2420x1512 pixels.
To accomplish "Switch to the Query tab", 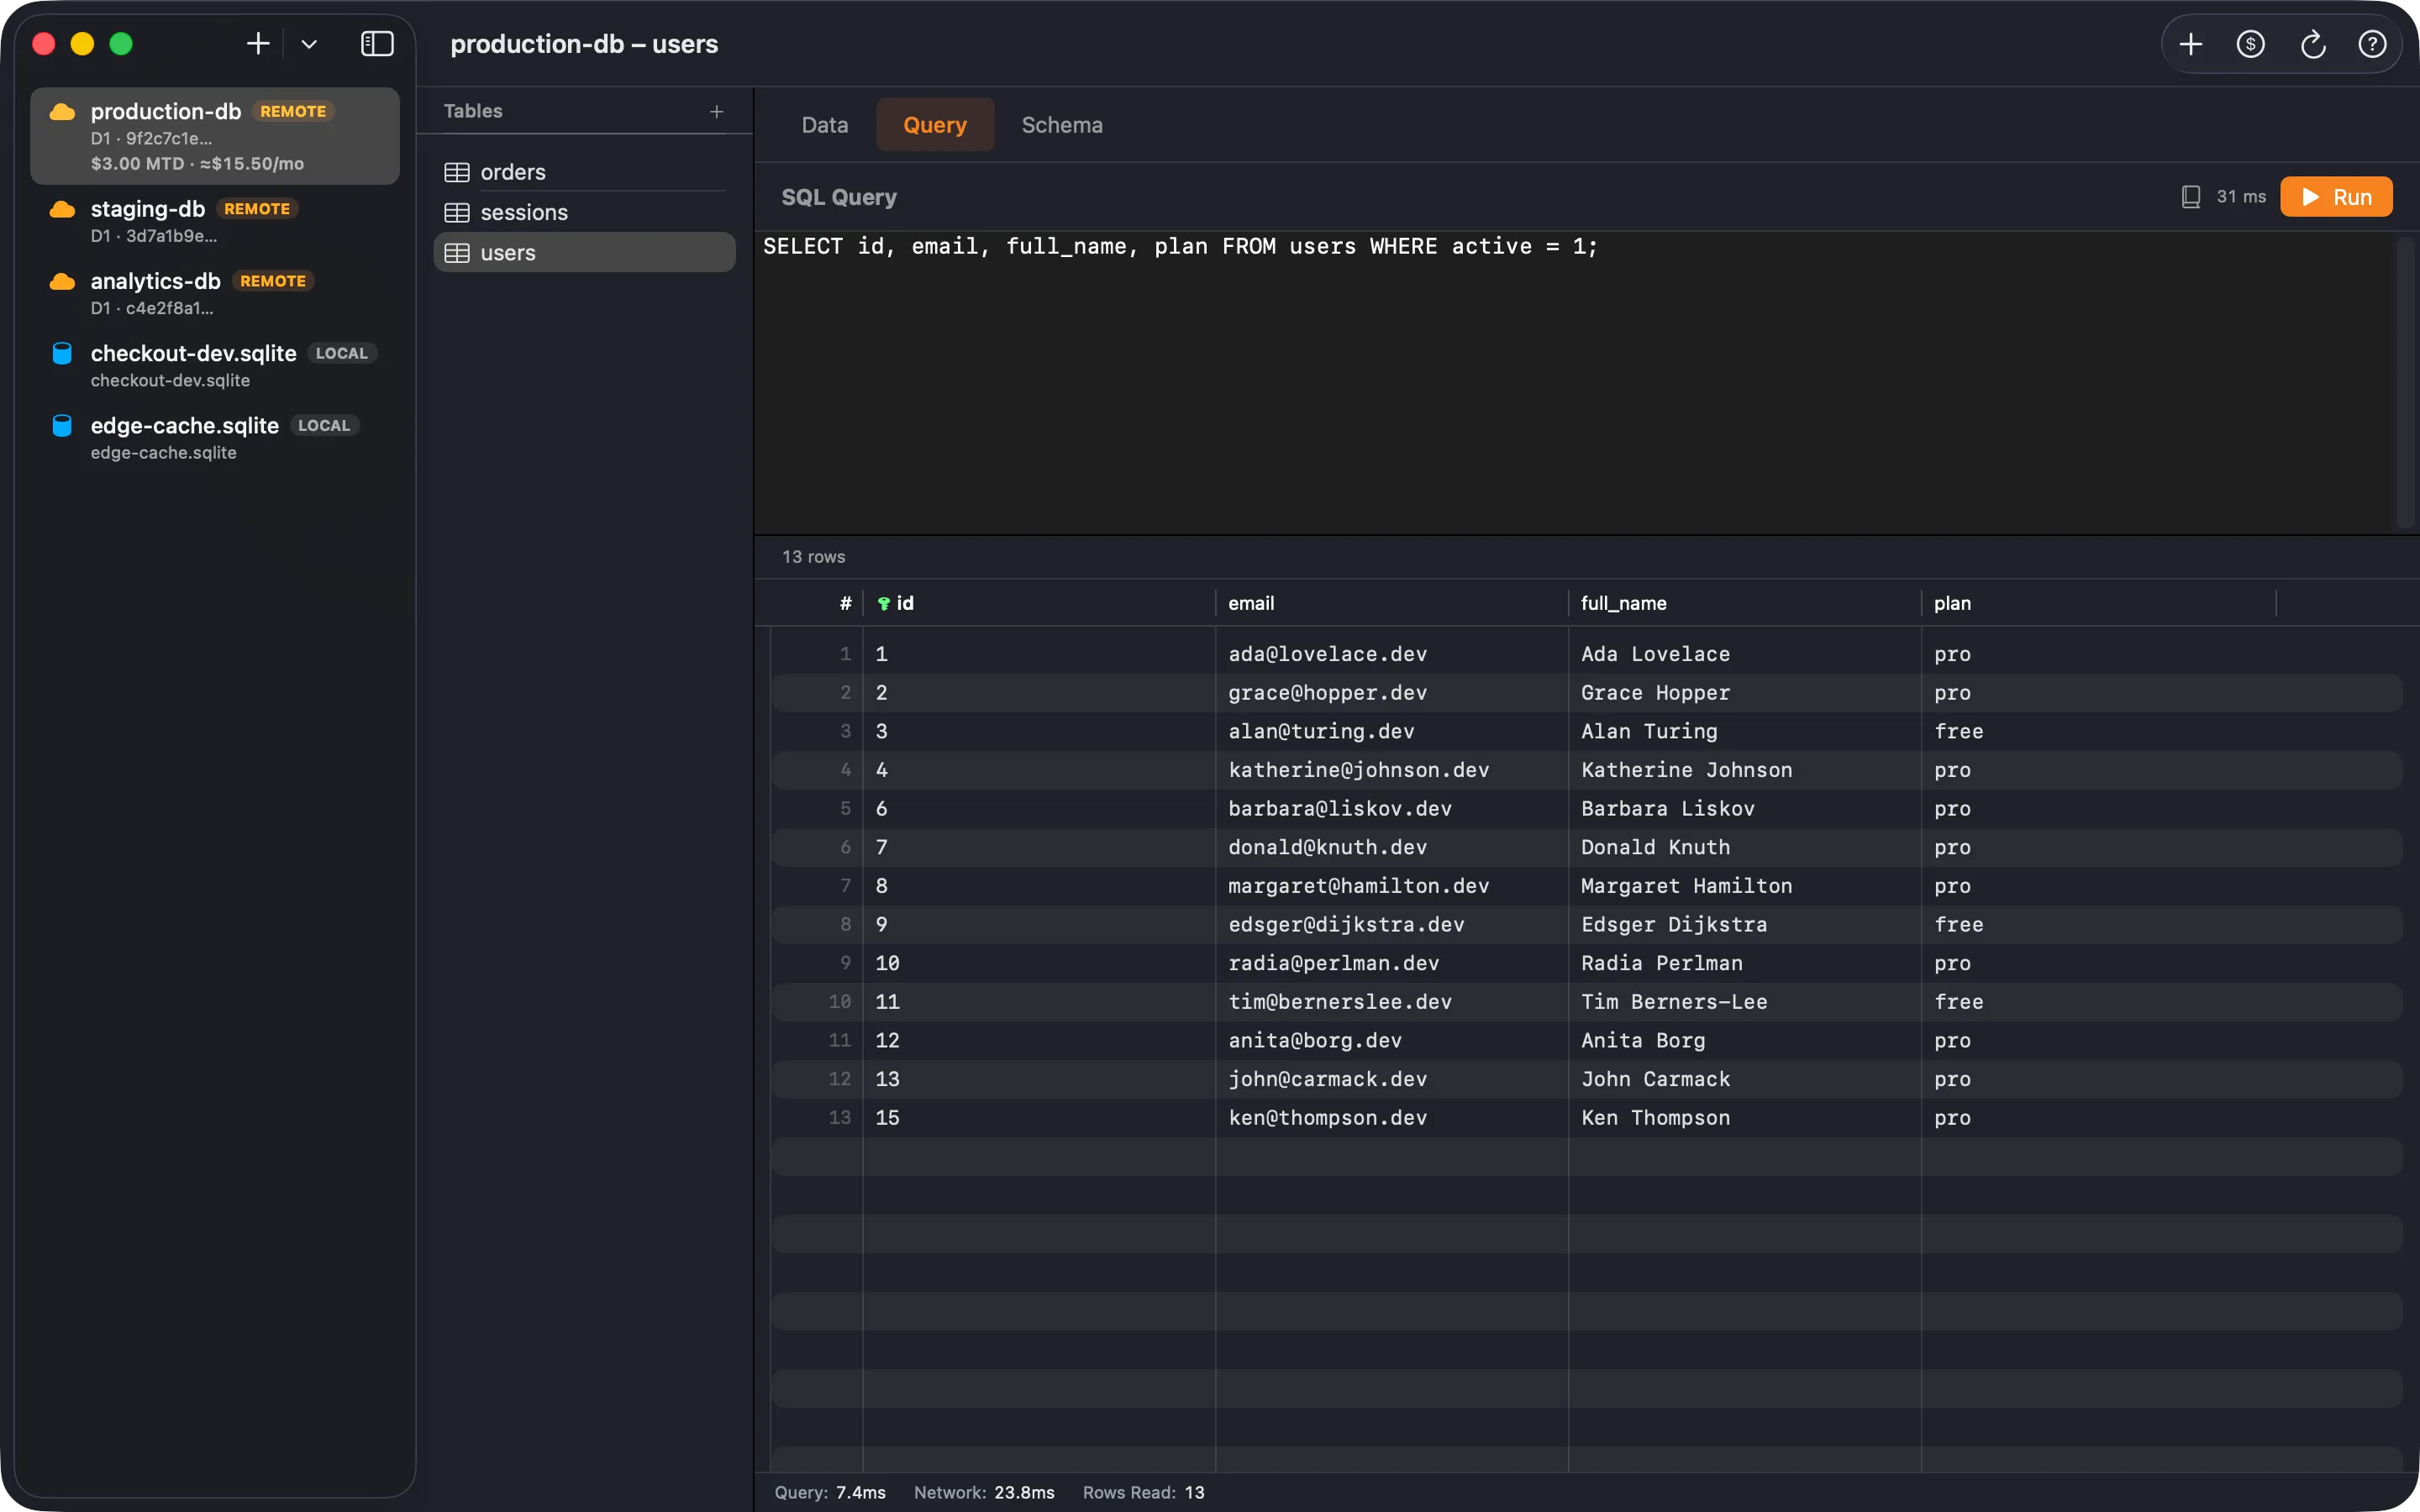I will pyautogui.click(x=935, y=125).
